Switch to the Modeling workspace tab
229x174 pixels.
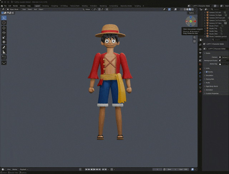45,6
